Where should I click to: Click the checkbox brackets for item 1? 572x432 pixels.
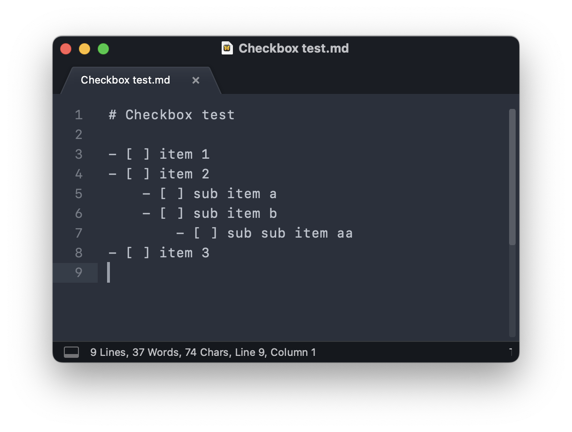click(138, 154)
